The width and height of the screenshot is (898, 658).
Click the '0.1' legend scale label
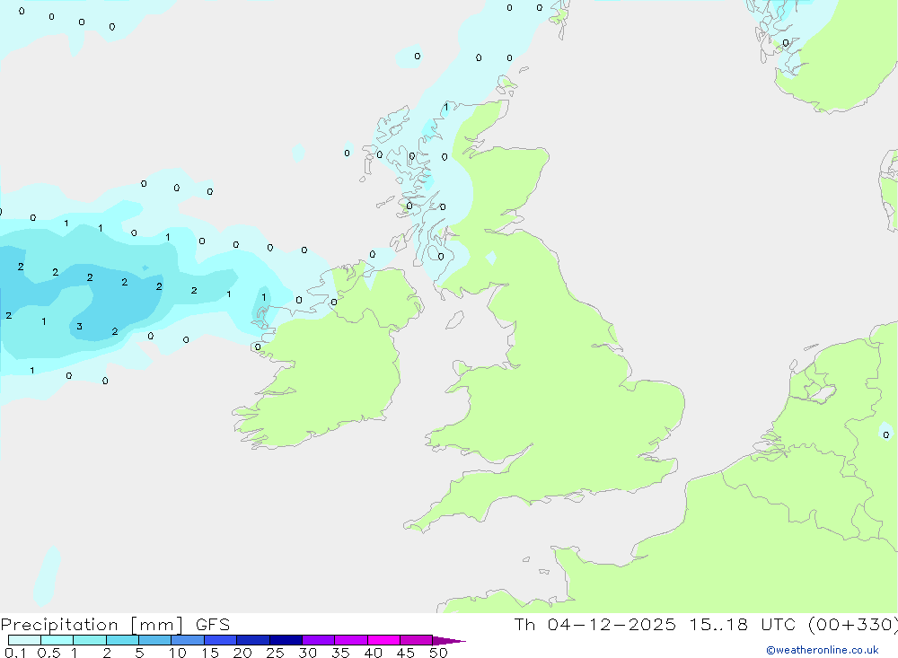pyautogui.click(x=15, y=653)
